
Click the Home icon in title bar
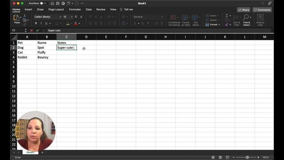tap(52, 3)
